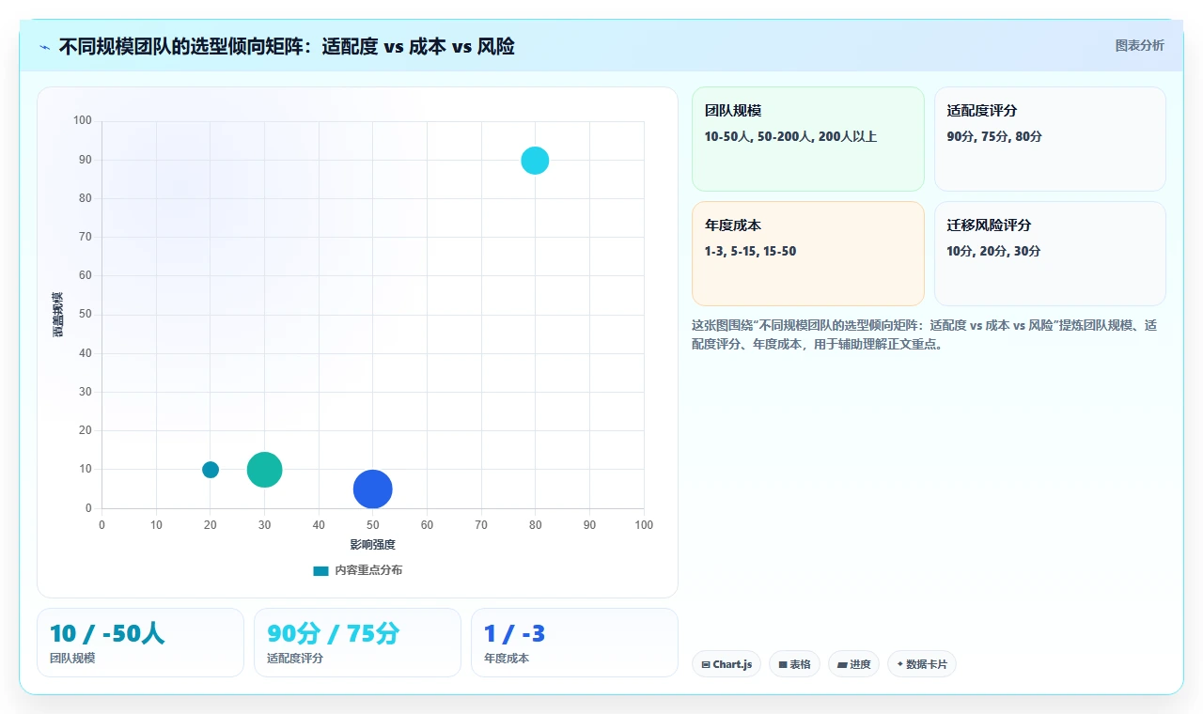
Task: Click the 1 / -3 stat card
Action: tap(574, 643)
